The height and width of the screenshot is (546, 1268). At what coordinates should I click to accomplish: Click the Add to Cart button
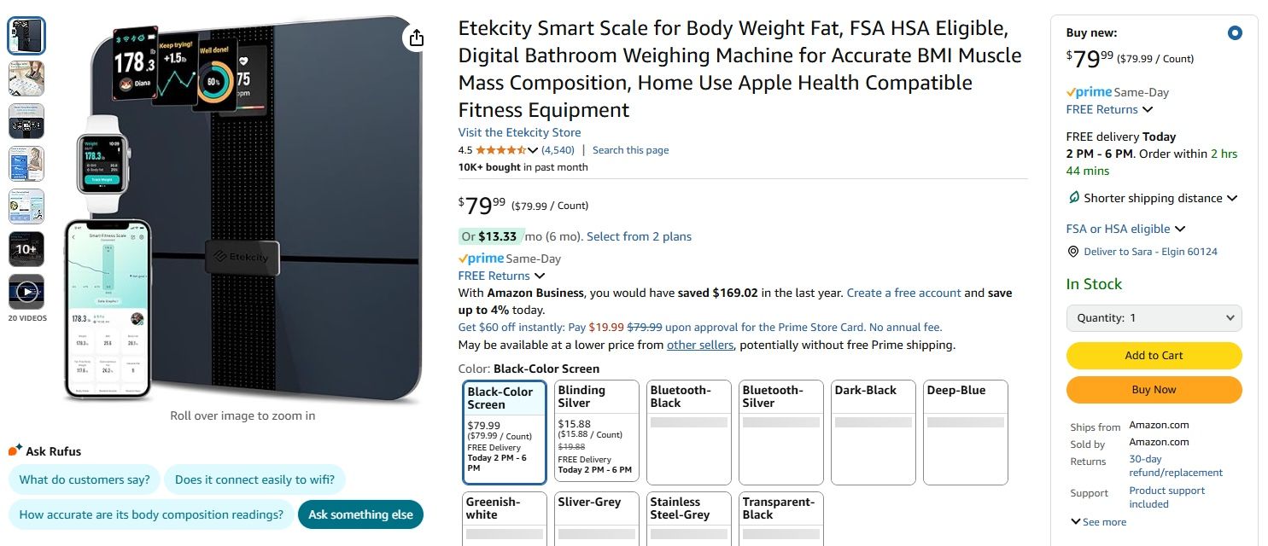click(1154, 355)
